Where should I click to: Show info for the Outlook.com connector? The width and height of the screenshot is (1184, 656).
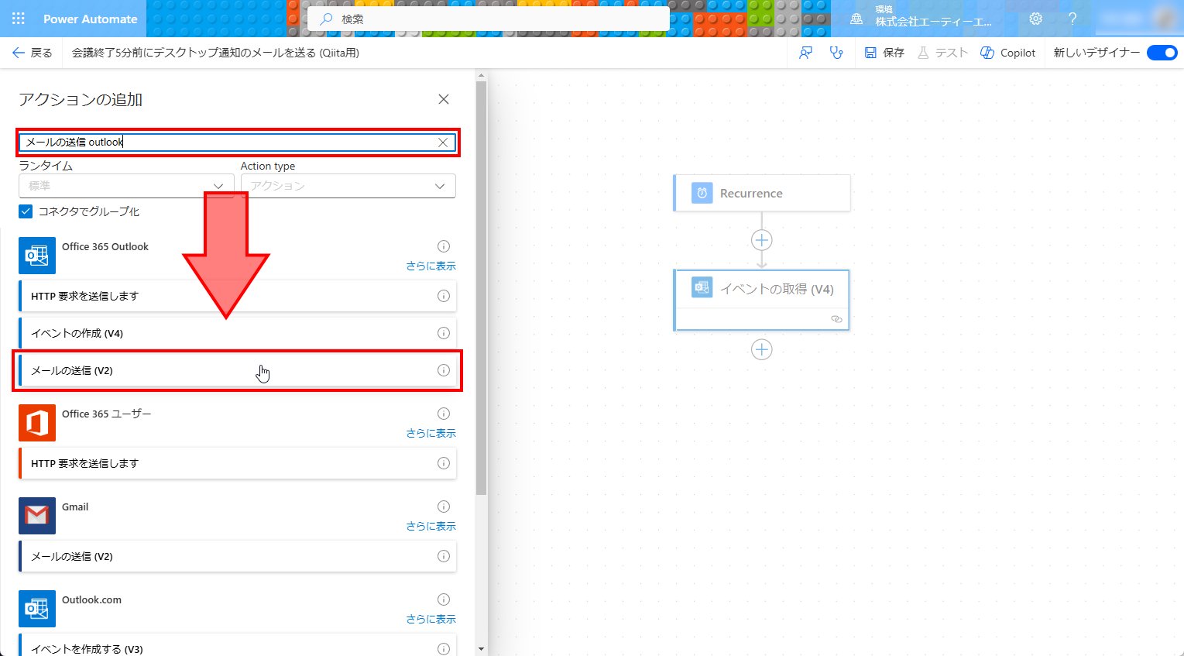pos(444,599)
